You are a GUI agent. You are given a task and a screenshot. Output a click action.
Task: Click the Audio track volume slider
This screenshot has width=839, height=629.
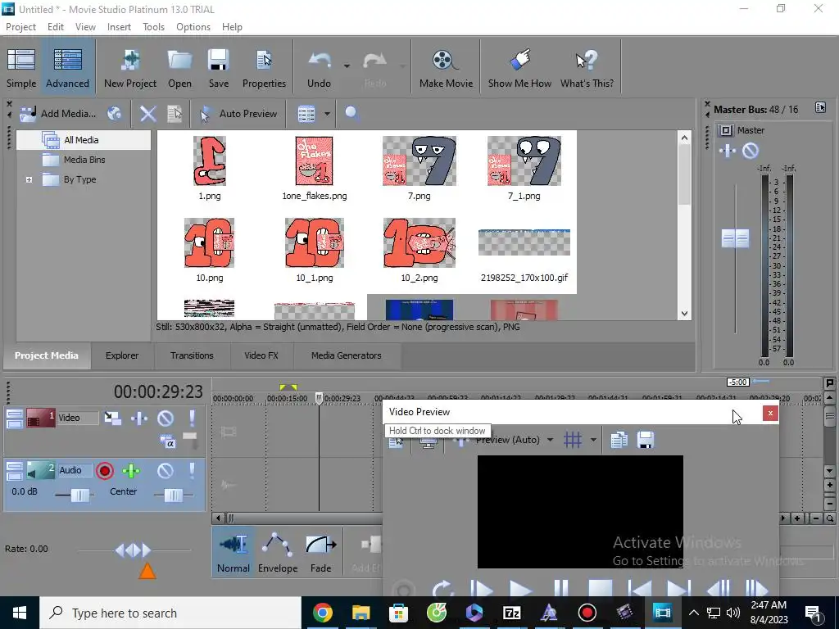pyautogui.click(x=79, y=496)
